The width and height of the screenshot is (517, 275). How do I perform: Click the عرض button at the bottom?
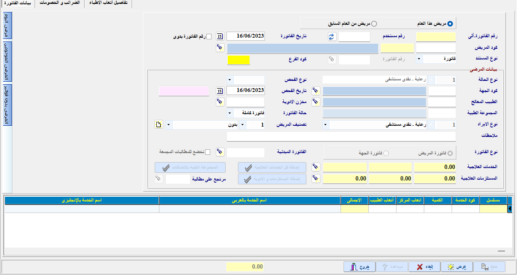pos(456,266)
